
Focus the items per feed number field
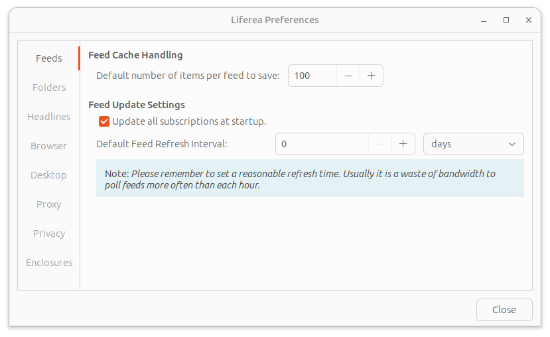click(312, 76)
